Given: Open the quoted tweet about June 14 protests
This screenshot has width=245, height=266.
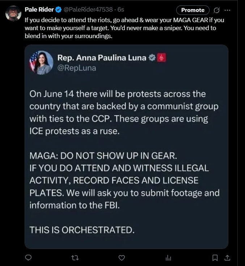Looking at the screenshot, I should (x=126, y=147).
